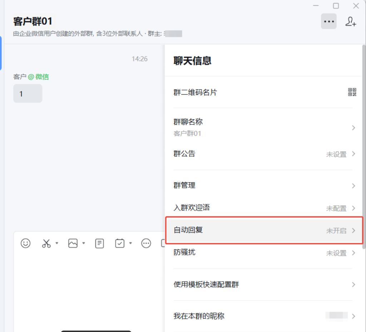Click the 聊天信息 panel heading

coord(192,61)
